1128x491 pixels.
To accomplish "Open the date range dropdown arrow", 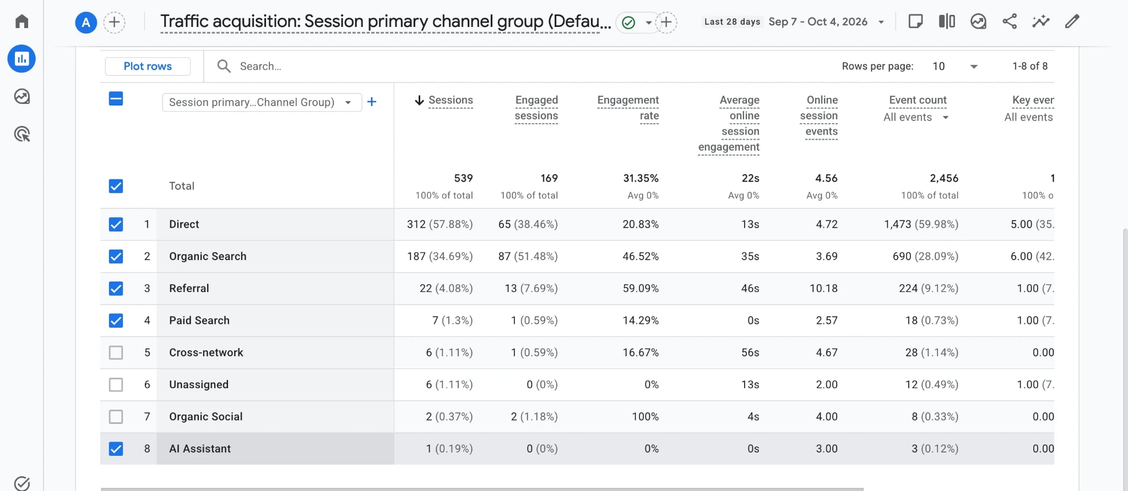I will point(881,23).
